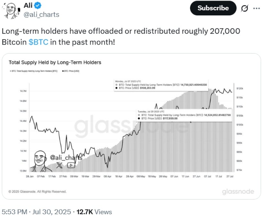Open the @ali_charts handle link
Viewport: 264px width, 216px height.
(x=41, y=15)
